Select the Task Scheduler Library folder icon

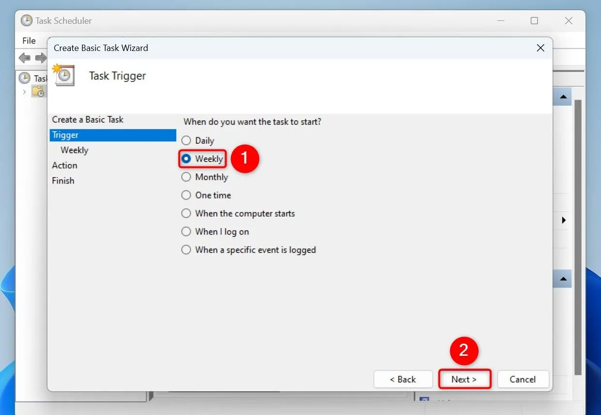tap(38, 91)
